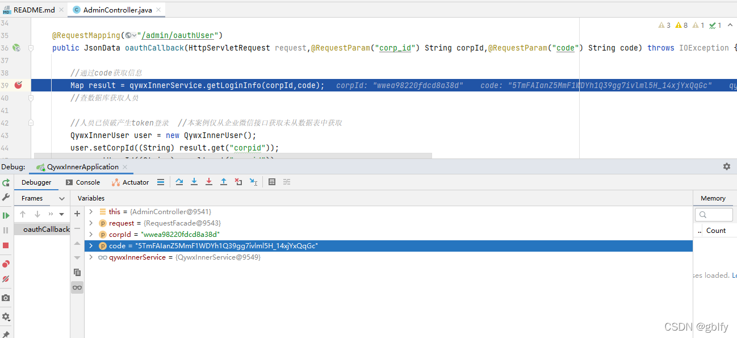Viewport: 737px width, 338px height.
Task: Pause the program
Action: [x=6, y=230]
